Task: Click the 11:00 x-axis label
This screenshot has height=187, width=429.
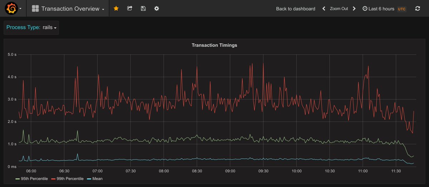Action: click(363, 171)
